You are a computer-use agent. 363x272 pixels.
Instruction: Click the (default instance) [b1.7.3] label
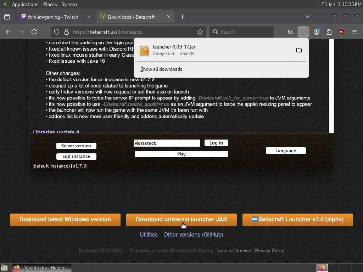(x=60, y=166)
